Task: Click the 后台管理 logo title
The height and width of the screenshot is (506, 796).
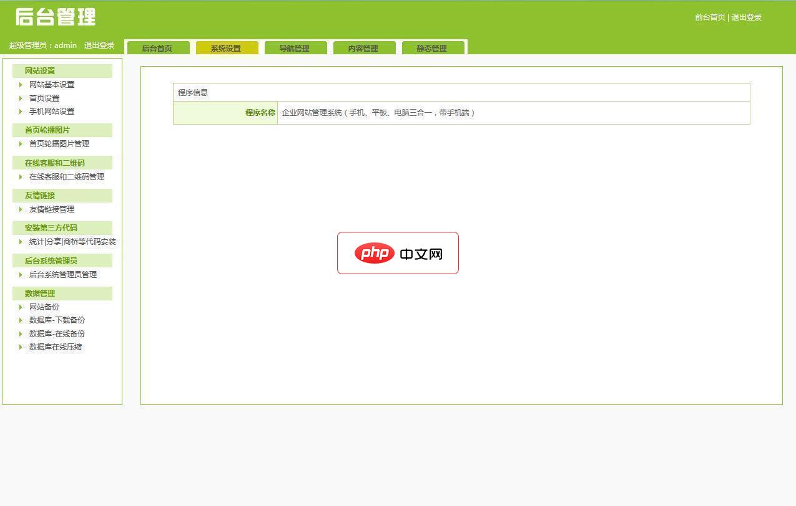Action: [56, 17]
